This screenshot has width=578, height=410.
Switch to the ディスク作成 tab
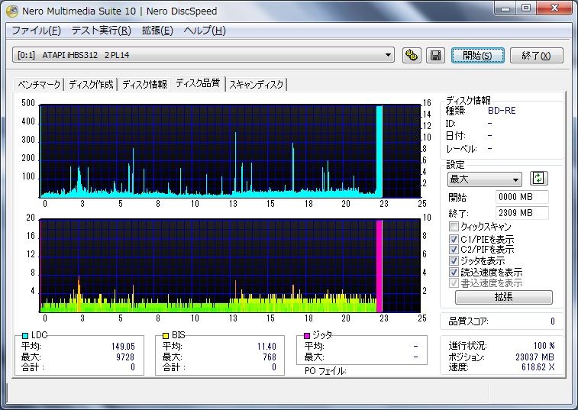91,85
